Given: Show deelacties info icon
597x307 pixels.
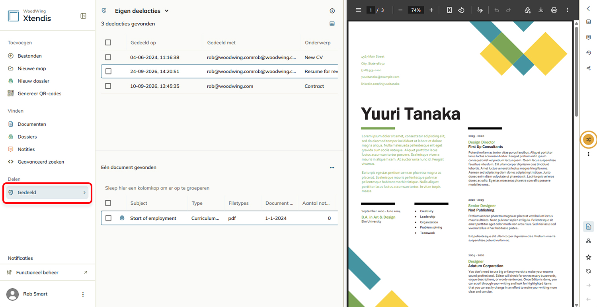Looking at the screenshot, I should pos(332,11).
